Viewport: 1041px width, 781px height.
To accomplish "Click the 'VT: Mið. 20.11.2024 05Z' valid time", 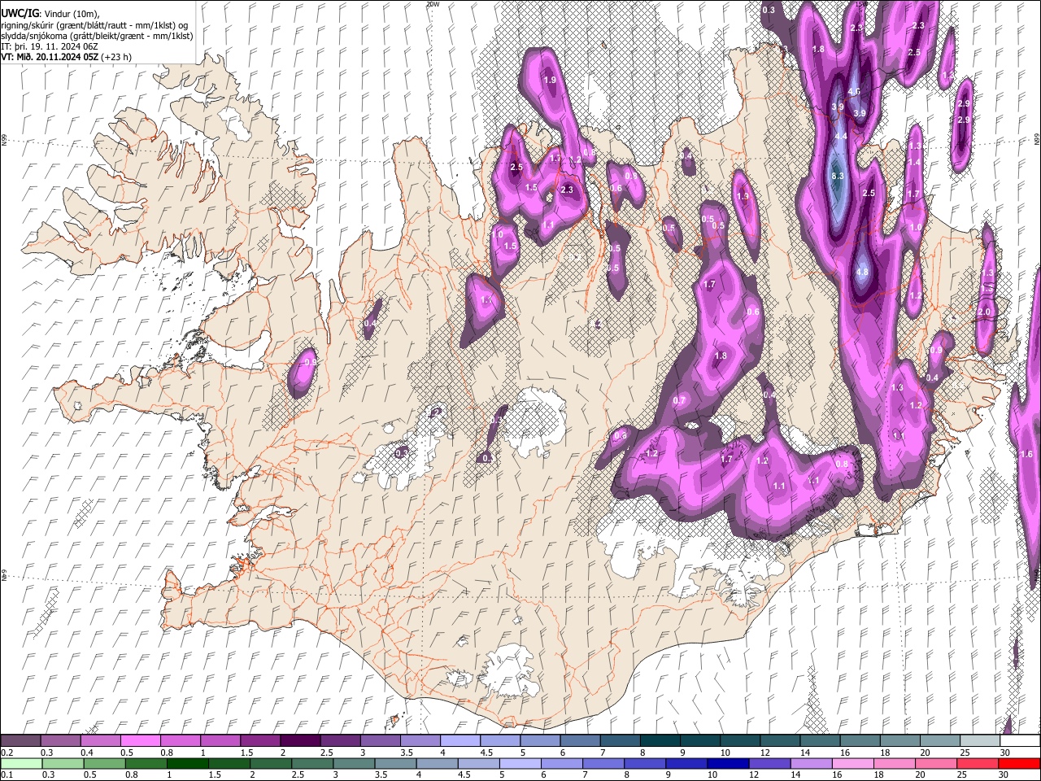I will pos(50,57).
